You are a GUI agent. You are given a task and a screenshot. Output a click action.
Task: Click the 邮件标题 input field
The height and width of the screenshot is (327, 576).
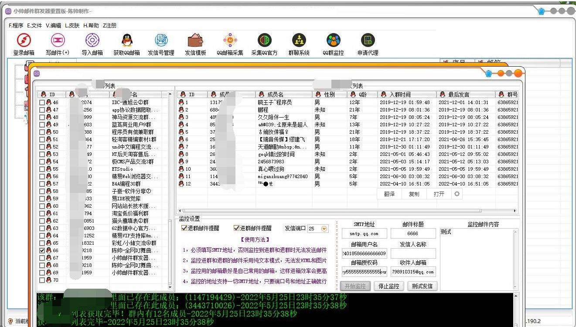pyautogui.click(x=413, y=234)
